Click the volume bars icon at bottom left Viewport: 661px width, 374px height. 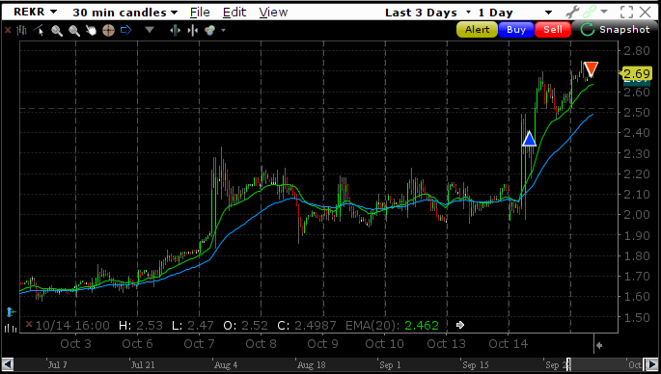(x=11, y=328)
